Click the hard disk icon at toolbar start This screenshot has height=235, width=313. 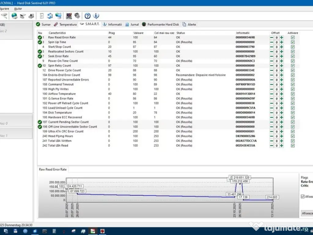coord(4,16)
